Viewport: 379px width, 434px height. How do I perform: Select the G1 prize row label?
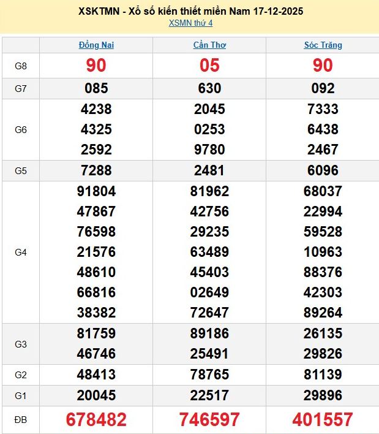(21, 395)
